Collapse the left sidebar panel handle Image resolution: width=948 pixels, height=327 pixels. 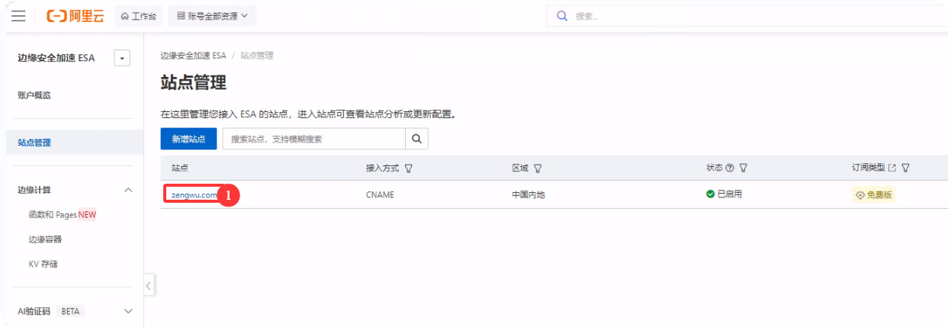pos(149,286)
